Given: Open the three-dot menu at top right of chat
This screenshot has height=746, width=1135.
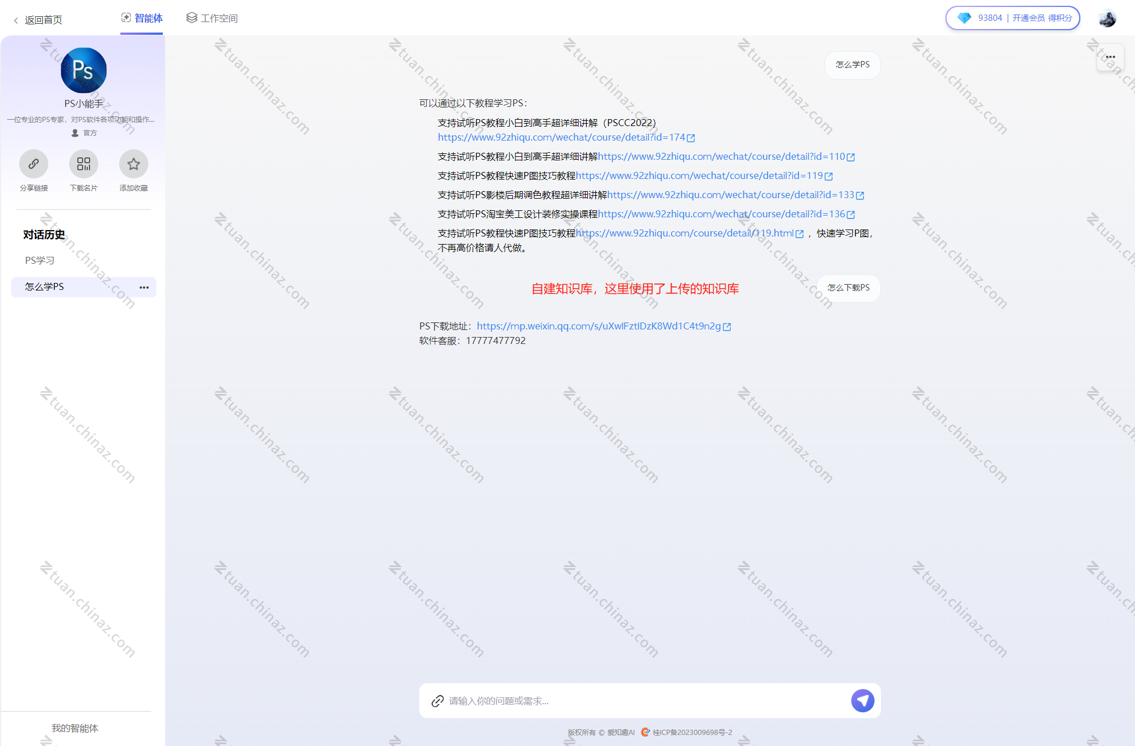Looking at the screenshot, I should click(1110, 57).
